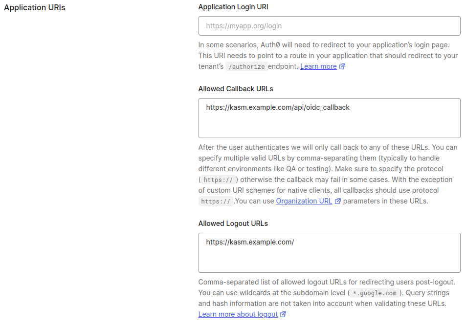466x324 pixels.
Task: Click the external icon next to Organization URL
Action: coord(337,201)
